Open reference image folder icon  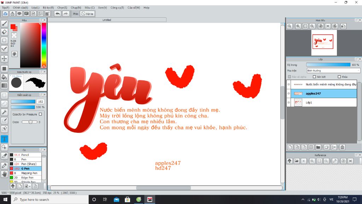coord(297,161)
